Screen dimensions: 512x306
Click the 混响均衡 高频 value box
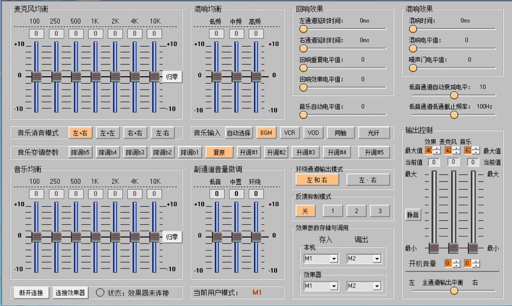(x=256, y=34)
